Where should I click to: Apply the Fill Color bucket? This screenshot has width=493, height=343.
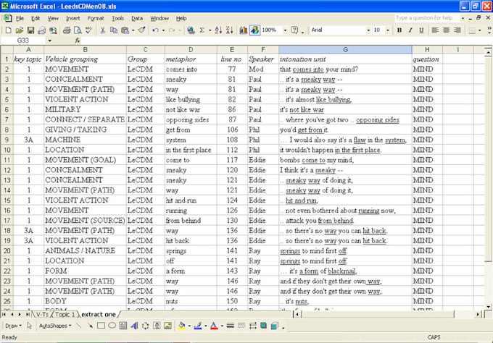pyautogui.click(x=181, y=326)
